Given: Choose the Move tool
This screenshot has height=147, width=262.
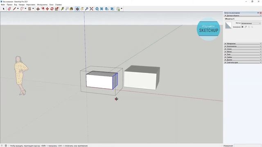Looking at the screenshot, I should 47,9.
